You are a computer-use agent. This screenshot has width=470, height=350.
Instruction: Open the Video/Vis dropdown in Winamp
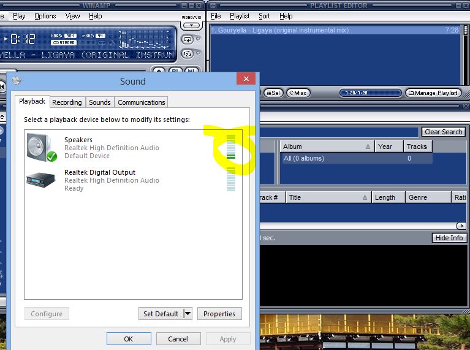pos(191,26)
